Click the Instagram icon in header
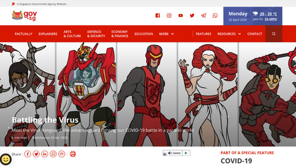 point(169,16)
